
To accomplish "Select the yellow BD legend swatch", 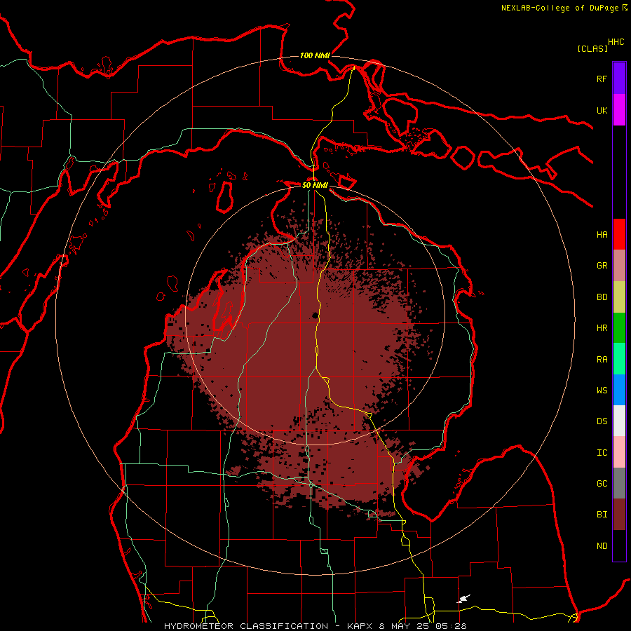I will coord(619,297).
